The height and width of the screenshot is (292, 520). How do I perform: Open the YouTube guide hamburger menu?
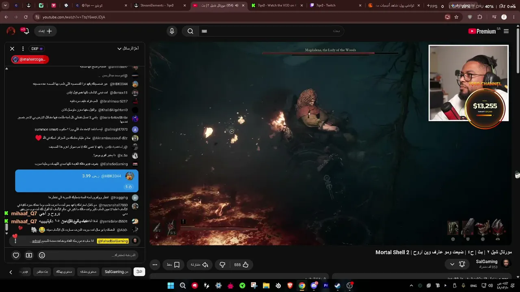coord(506,31)
